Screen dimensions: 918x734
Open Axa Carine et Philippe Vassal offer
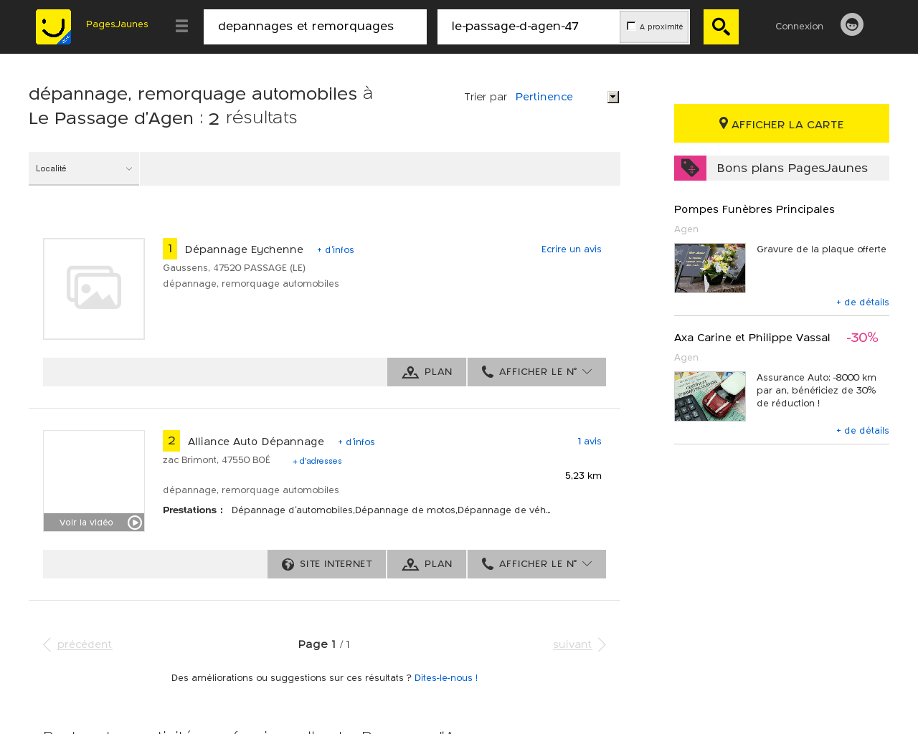tap(752, 338)
